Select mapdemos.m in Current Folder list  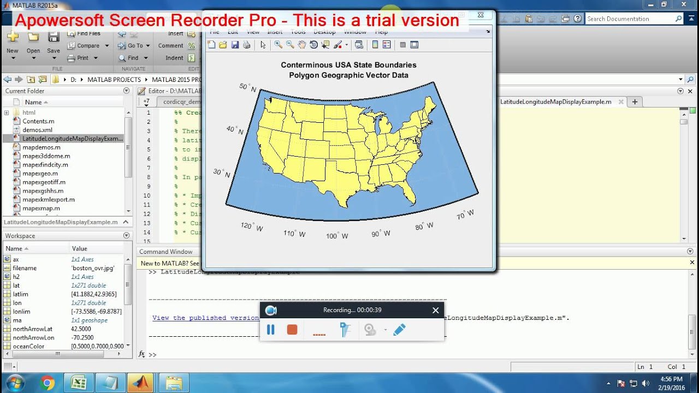41,147
